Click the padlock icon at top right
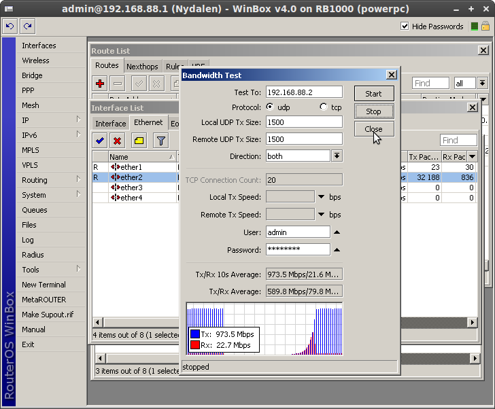Screen dimensions: 495x409 485,26
